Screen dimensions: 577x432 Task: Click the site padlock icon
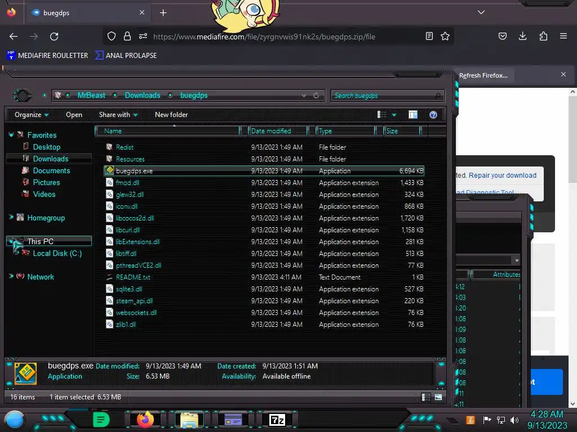coord(127,36)
